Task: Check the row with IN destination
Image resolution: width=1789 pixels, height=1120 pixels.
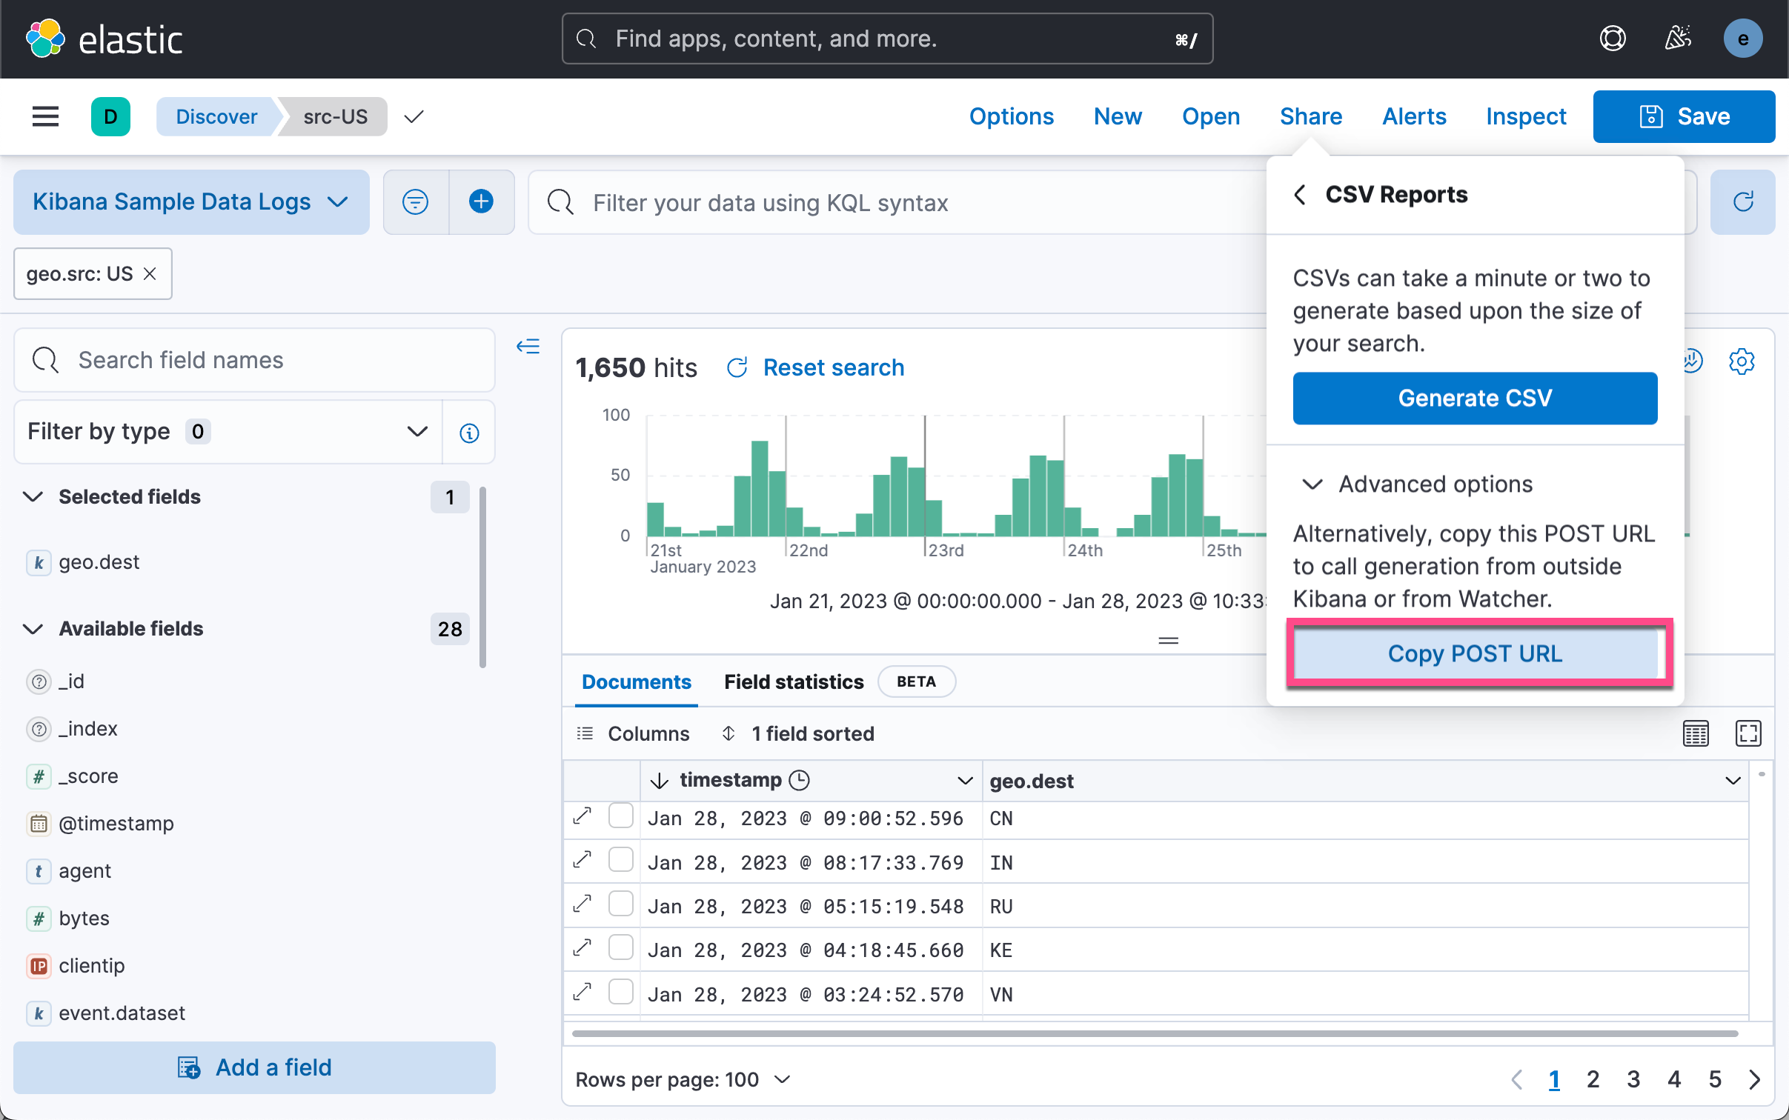Action: pos(620,861)
